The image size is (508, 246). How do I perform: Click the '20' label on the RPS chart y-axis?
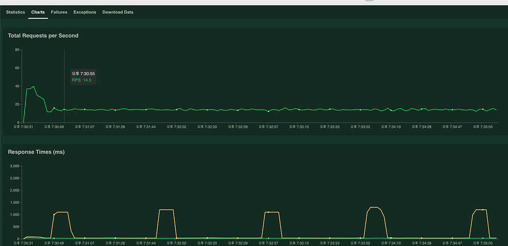click(x=17, y=105)
